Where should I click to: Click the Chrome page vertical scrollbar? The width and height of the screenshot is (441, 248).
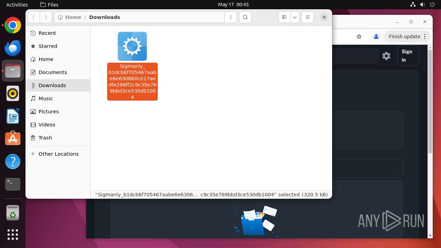click(430, 102)
